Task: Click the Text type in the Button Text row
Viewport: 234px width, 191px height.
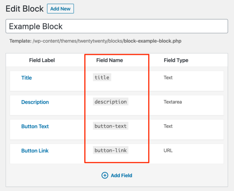Action: coord(168,126)
